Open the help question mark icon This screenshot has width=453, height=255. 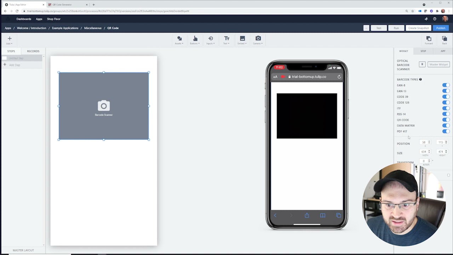(435, 19)
